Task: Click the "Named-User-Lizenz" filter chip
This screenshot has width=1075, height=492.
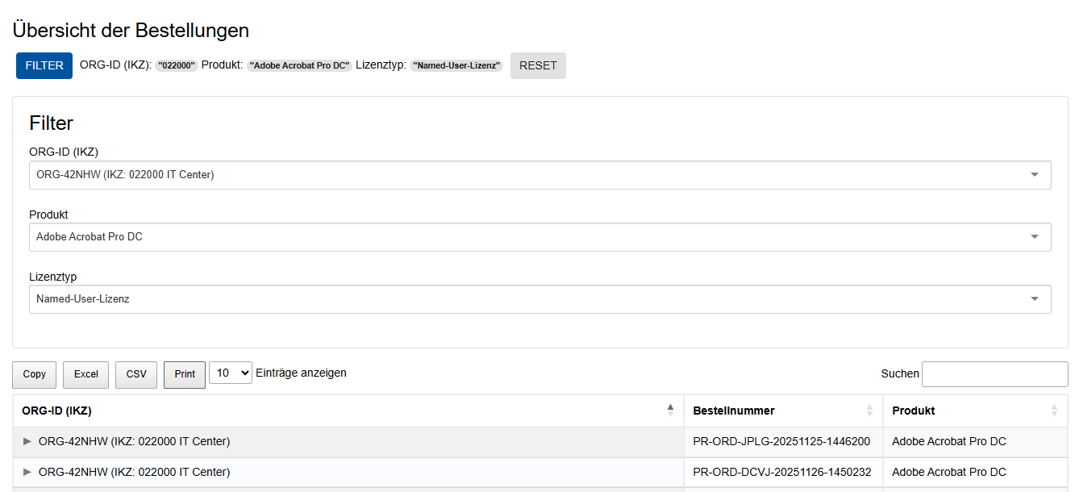Action: point(456,66)
